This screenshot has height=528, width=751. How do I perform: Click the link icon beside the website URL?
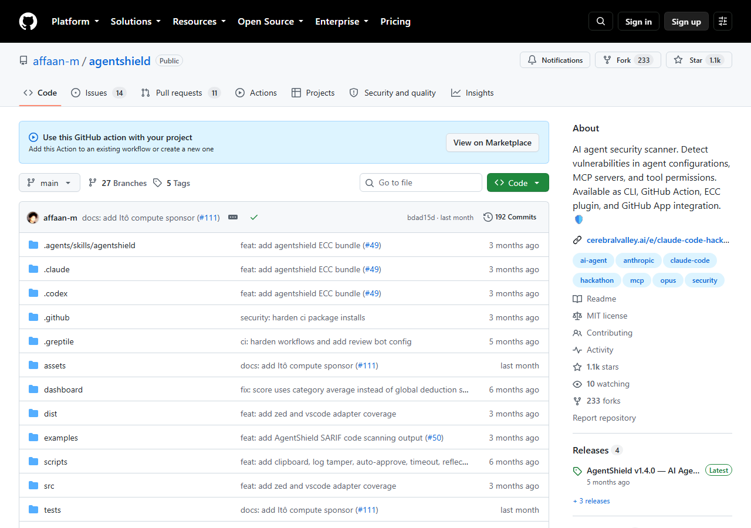point(577,240)
